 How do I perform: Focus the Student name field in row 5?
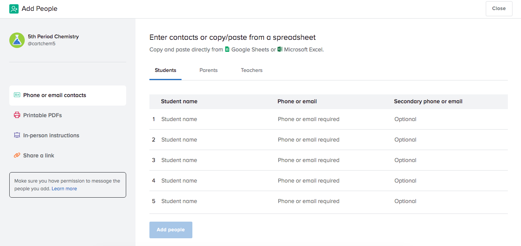click(x=216, y=201)
